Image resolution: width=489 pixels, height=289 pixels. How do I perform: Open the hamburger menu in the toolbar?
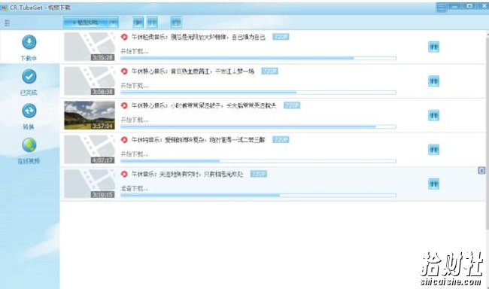[7, 23]
